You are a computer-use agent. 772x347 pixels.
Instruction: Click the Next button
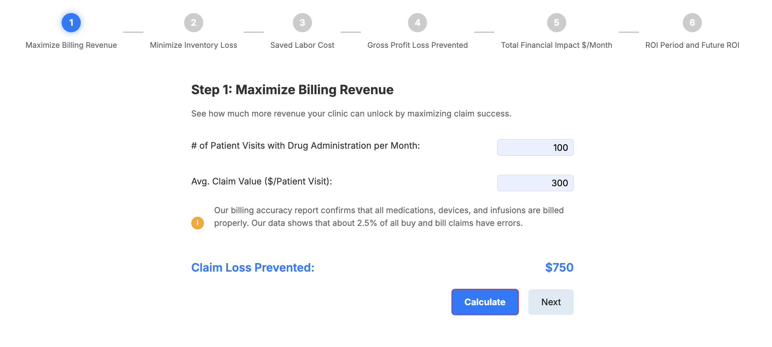tap(551, 302)
